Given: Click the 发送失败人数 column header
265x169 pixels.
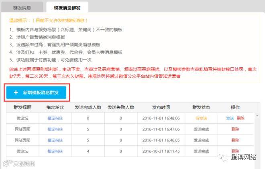Looking at the screenshot, I should 121,107.
